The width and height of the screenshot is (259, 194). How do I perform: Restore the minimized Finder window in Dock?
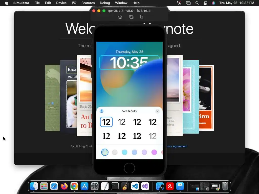[x=195, y=186]
